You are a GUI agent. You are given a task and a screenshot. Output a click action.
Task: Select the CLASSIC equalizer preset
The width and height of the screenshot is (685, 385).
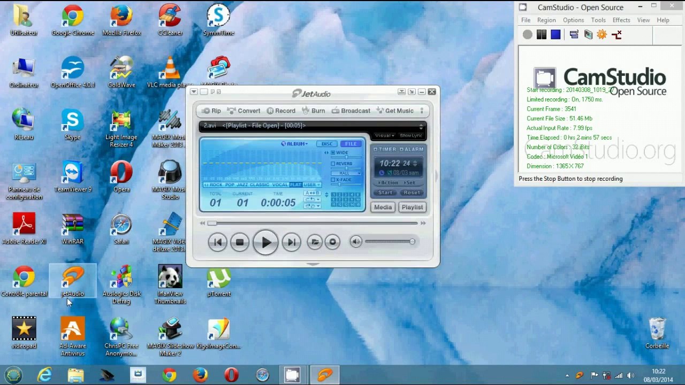pyautogui.click(x=260, y=185)
